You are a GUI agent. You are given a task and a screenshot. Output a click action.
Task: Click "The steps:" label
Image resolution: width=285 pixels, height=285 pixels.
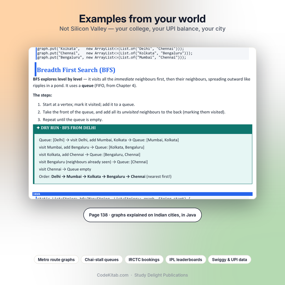[42, 95]
